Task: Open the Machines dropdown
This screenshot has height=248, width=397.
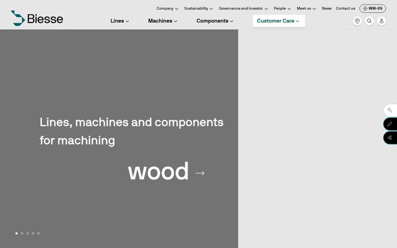Action: pyautogui.click(x=163, y=21)
